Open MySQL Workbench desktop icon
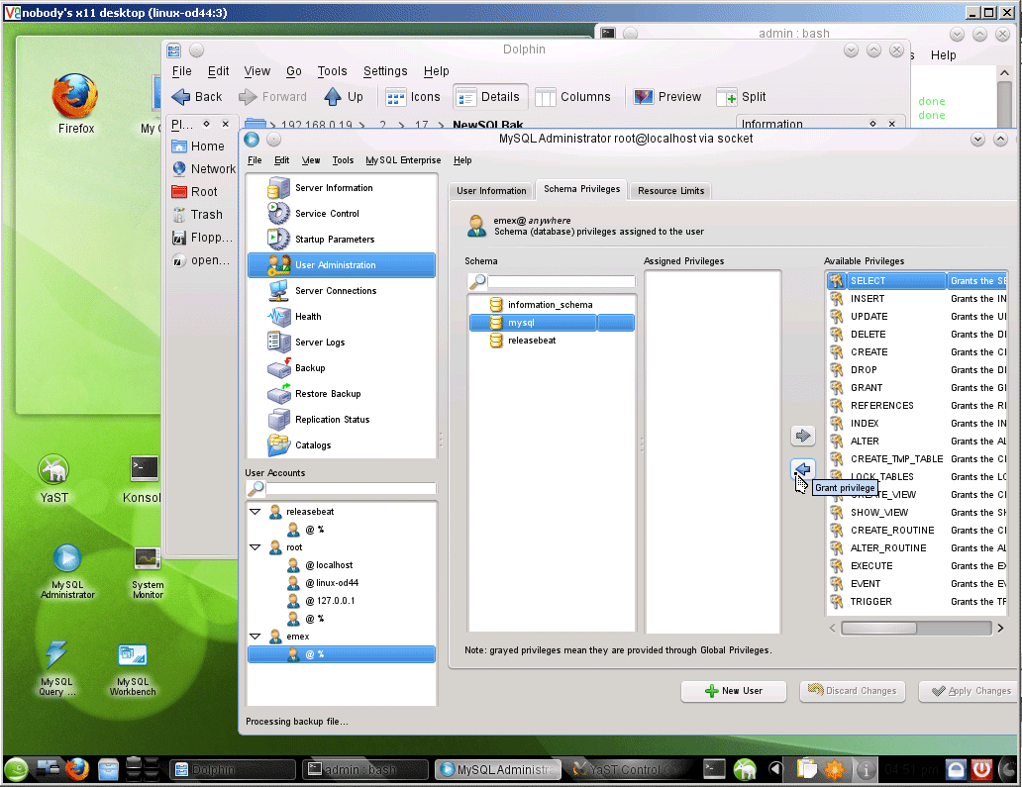Image resolution: width=1022 pixels, height=787 pixels. coord(133,669)
